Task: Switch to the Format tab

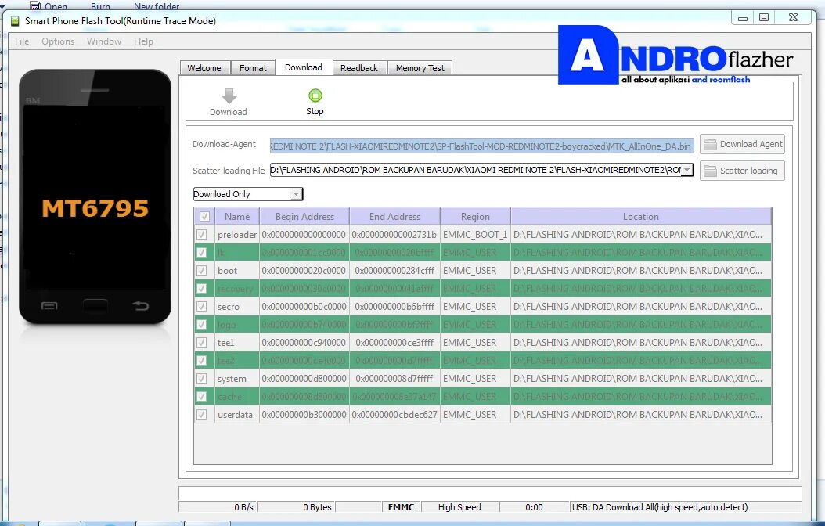Action: click(253, 68)
